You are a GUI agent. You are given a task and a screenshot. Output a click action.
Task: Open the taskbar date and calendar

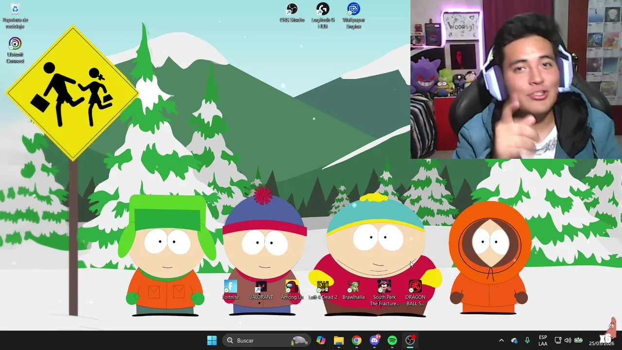(x=601, y=340)
